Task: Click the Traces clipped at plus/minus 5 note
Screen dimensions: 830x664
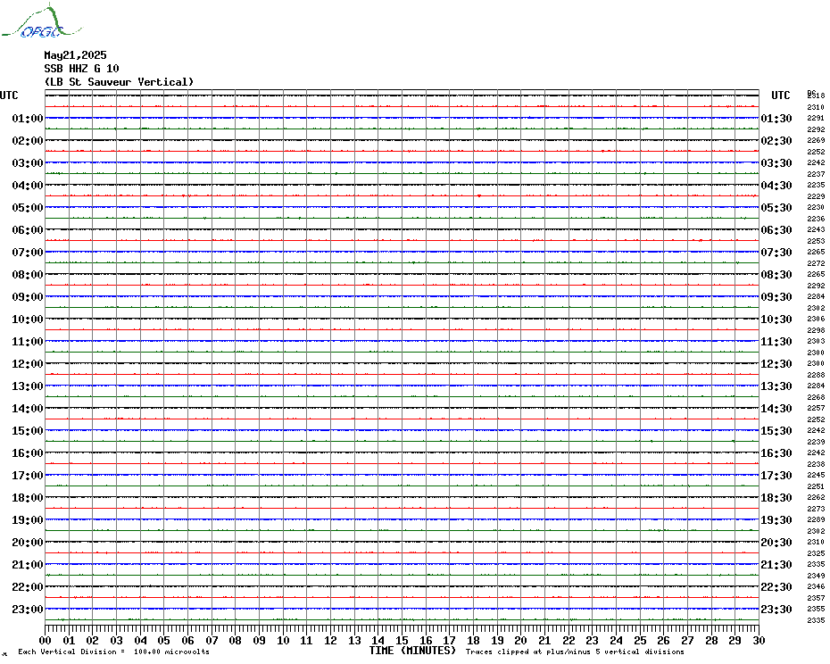Action: pyautogui.click(x=575, y=652)
